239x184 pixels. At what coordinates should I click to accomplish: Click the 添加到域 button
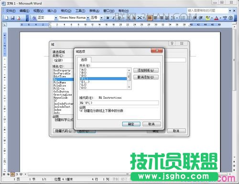point(146,70)
